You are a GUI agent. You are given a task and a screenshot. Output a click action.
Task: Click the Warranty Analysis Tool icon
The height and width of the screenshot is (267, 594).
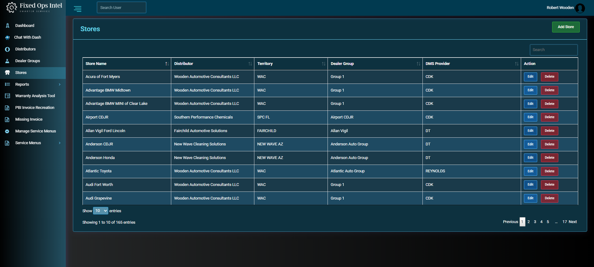(x=7, y=96)
